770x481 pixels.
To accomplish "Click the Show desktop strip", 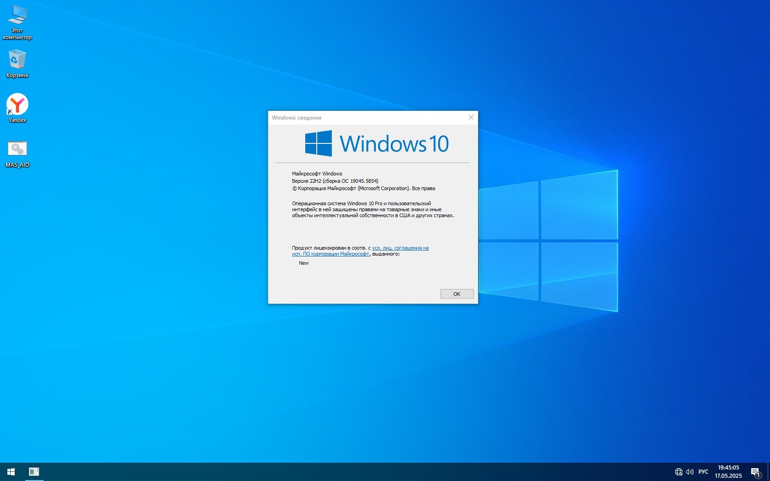I will tap(769, 472).
